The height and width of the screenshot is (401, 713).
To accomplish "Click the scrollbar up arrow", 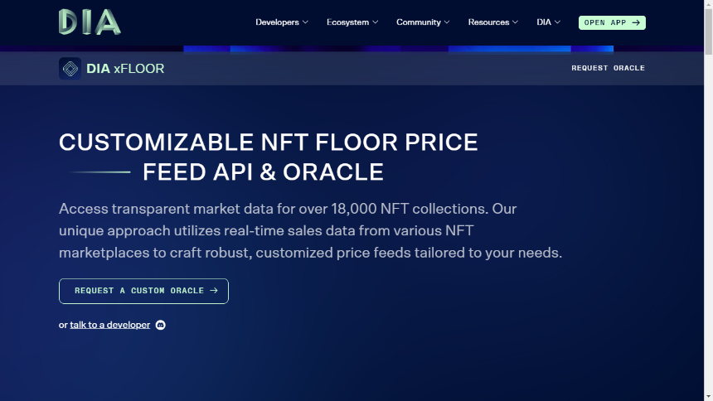I will tap(709, 3).
